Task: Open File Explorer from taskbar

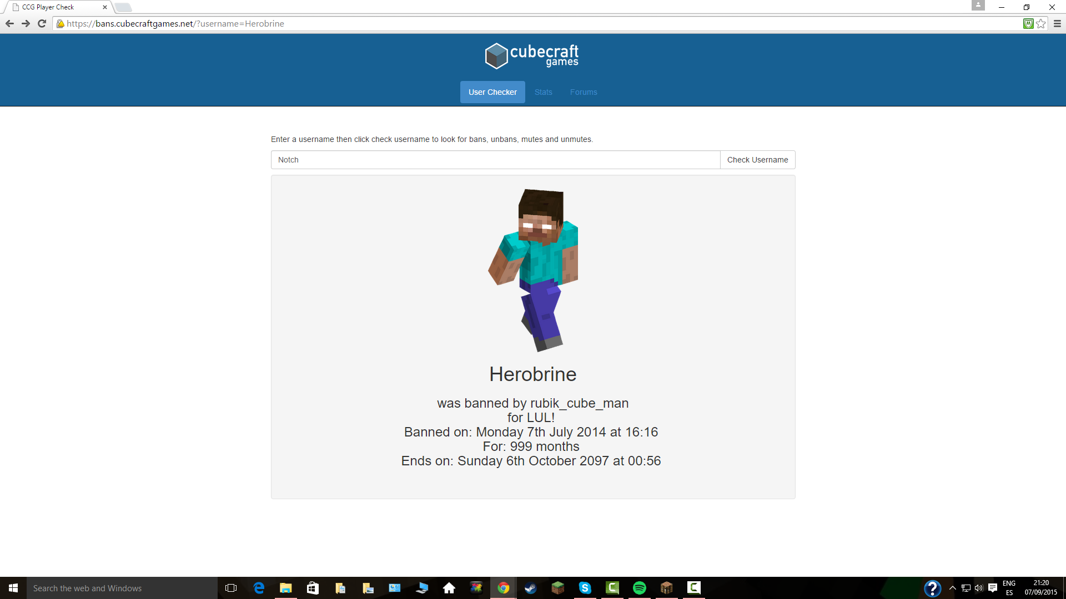Action: coord(286,588)
